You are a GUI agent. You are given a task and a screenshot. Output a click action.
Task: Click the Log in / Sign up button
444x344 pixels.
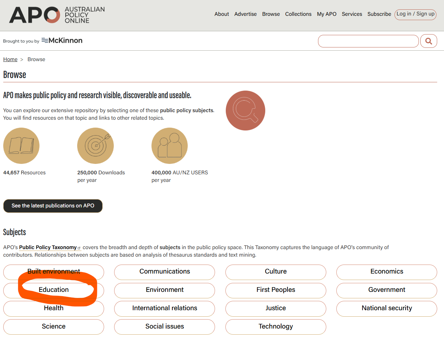point(415,14)
